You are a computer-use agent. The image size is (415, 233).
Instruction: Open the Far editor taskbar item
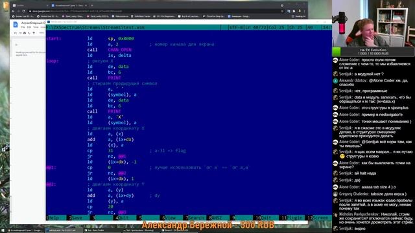coord(64,230)
